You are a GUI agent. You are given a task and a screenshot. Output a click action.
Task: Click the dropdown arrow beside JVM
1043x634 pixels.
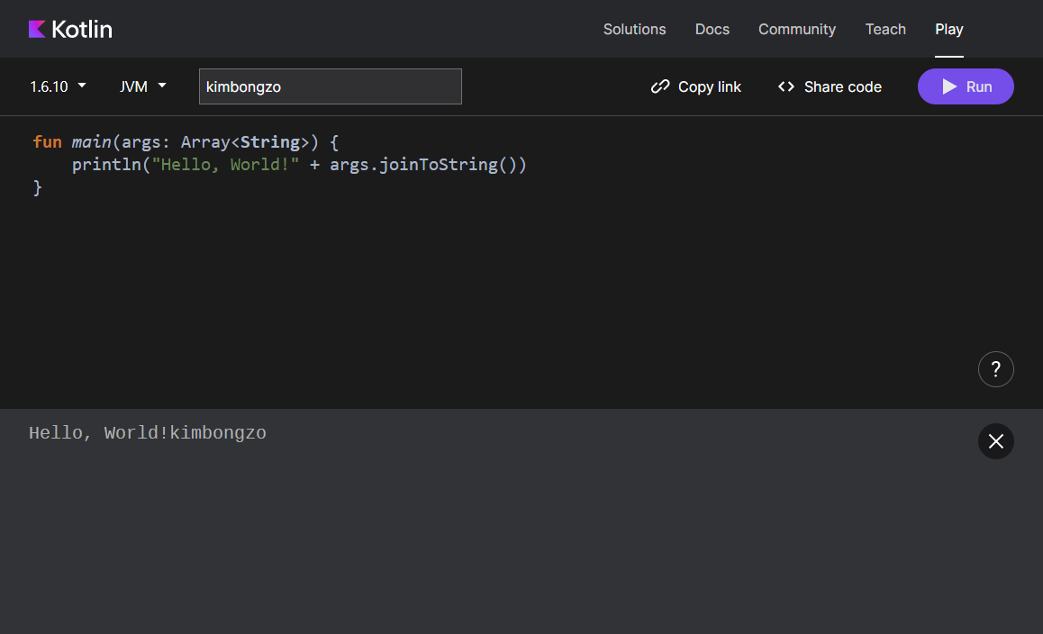coord(163,86)
